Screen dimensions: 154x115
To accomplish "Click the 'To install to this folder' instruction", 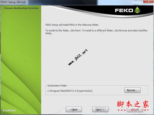I will coord(96,32).
